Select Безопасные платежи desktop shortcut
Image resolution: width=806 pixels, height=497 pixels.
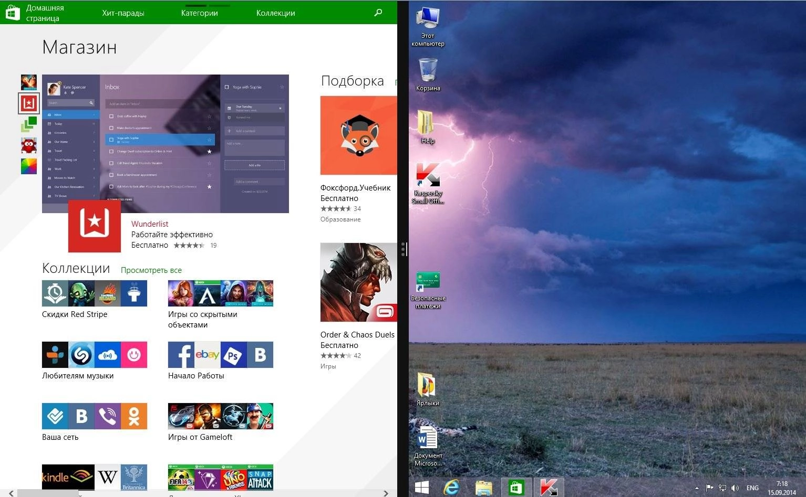[x=428, y=290]
